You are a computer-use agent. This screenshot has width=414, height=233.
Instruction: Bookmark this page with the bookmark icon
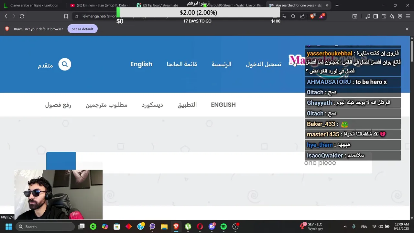pyautogui.click(x=66, y=16)
